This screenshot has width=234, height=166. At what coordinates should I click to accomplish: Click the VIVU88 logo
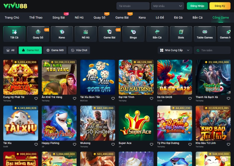point(15,6)
